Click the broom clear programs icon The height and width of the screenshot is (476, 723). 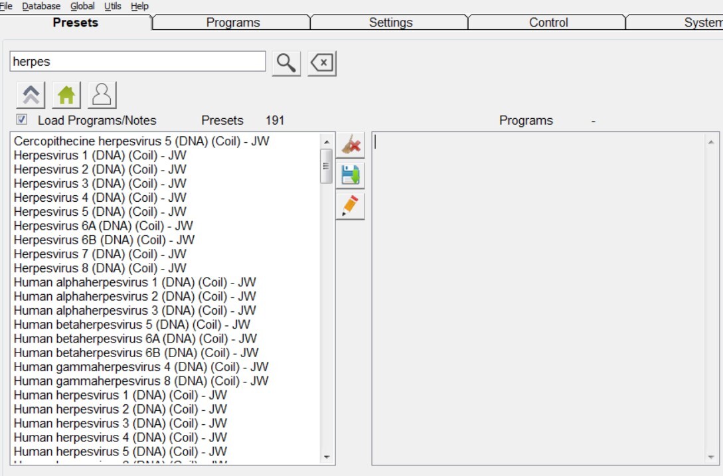tap(351, 145)
